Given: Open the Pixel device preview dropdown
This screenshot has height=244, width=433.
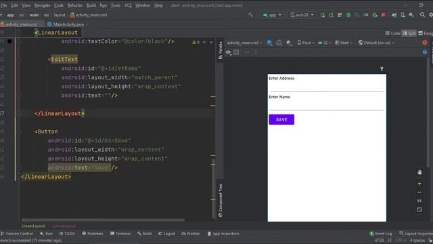Looking at the screenshot, I should point(306,43).
